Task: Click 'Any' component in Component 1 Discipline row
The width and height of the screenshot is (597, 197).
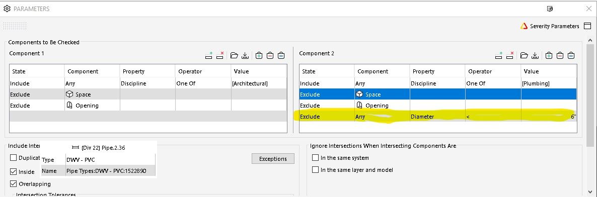Action: [92, 83]
